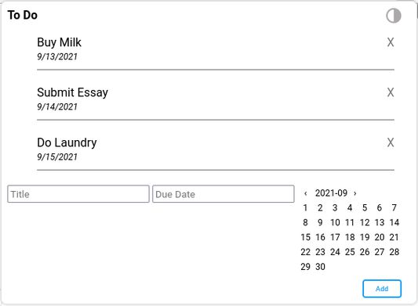Select day 7 in the calendar

(x=394, y=208)
